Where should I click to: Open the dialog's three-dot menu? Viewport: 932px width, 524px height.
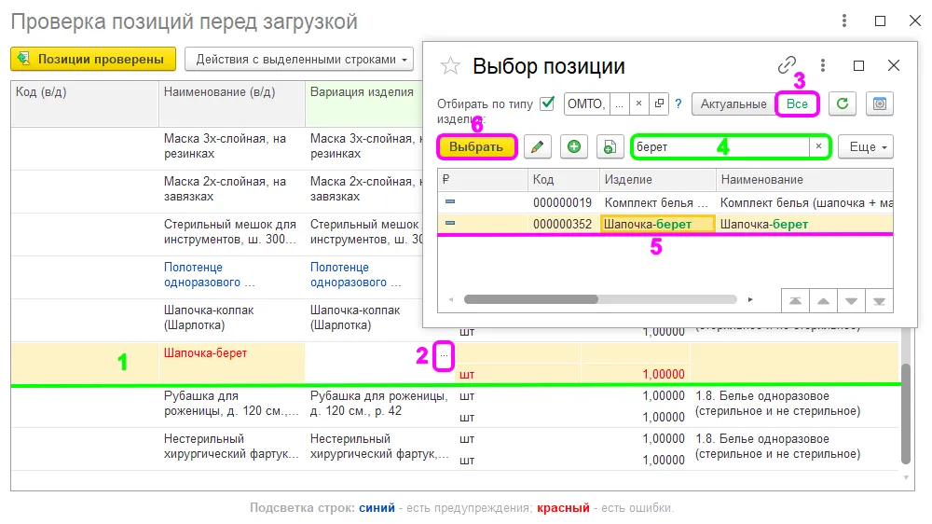tap(823, 65)
